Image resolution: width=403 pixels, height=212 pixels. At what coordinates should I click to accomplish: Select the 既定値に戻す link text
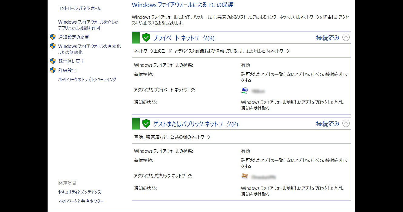point(71,61)
